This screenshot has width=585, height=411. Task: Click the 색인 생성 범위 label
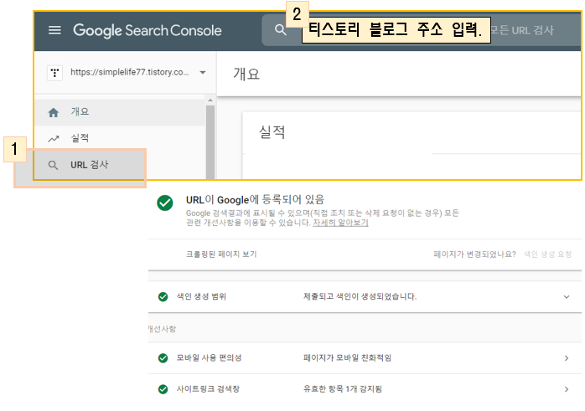tap(201, 296)
